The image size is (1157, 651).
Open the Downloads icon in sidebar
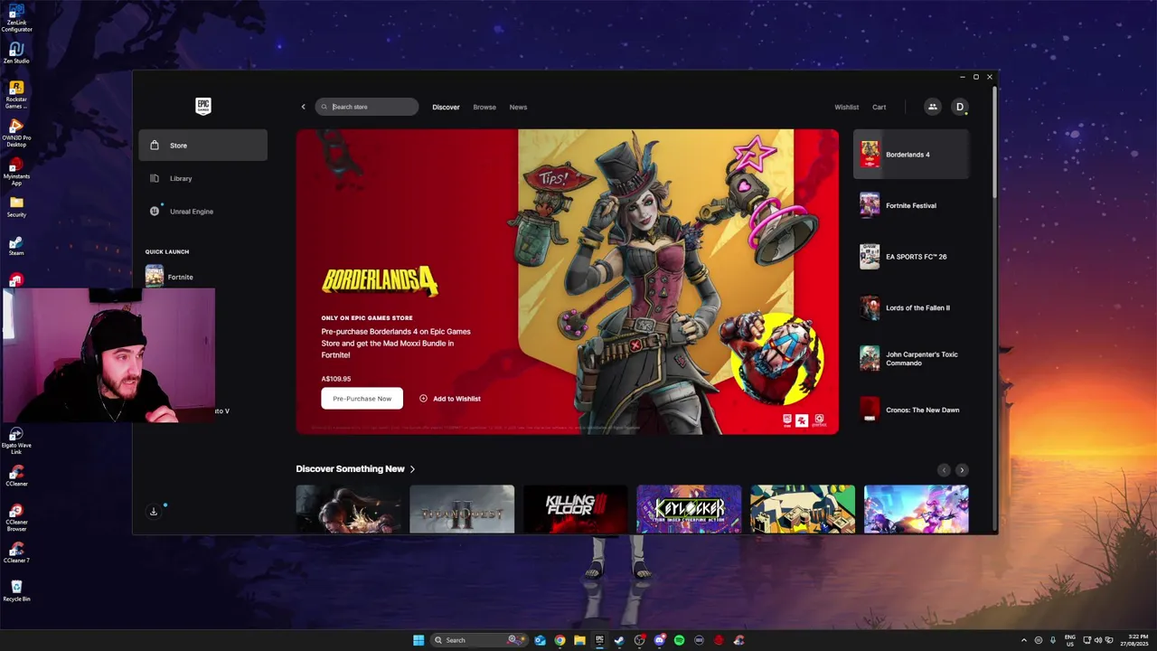coord(154,512)
